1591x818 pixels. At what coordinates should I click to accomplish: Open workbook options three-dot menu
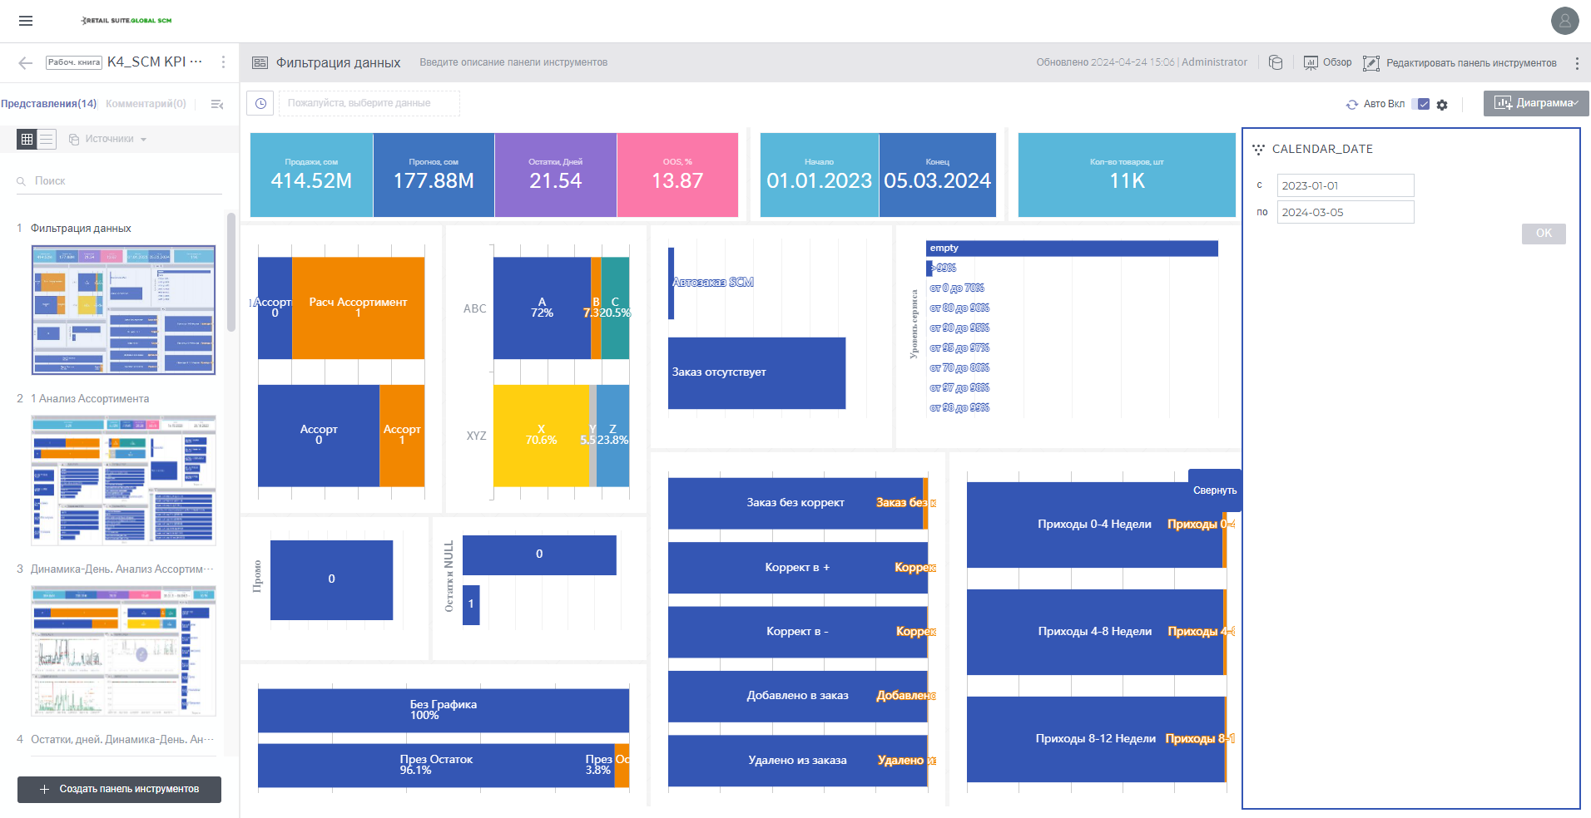point(223,62)
